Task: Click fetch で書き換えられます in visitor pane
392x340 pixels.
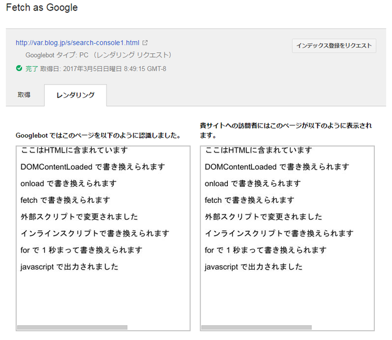Action: pos(249,200)
